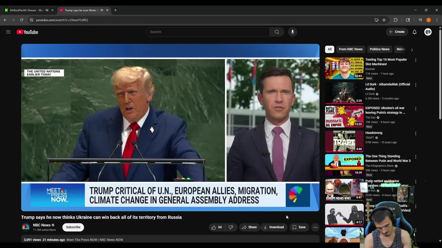Screen dimensions: 442x248
Task: Click the Create button
Action: coord(396,32)
